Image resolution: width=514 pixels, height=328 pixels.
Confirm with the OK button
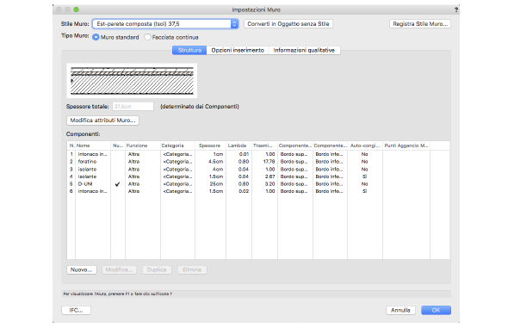436,310
